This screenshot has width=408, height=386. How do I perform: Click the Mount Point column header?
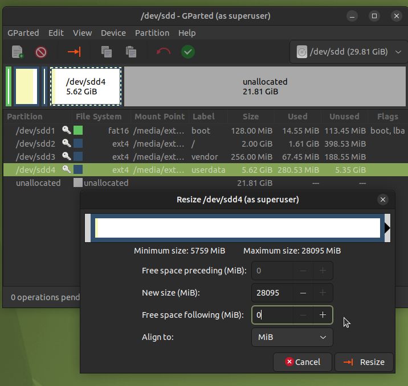tap(160, 117)
